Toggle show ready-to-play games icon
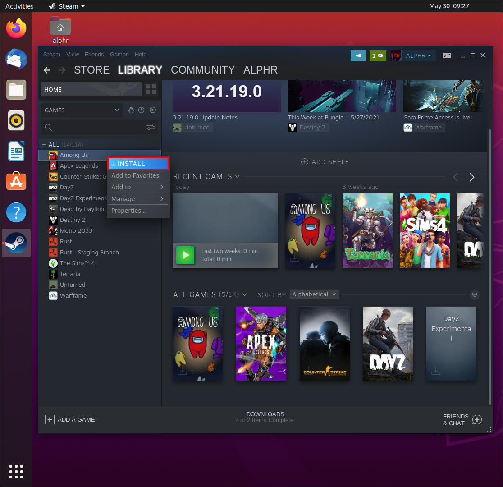503x487 pixels. coord(153,110)
